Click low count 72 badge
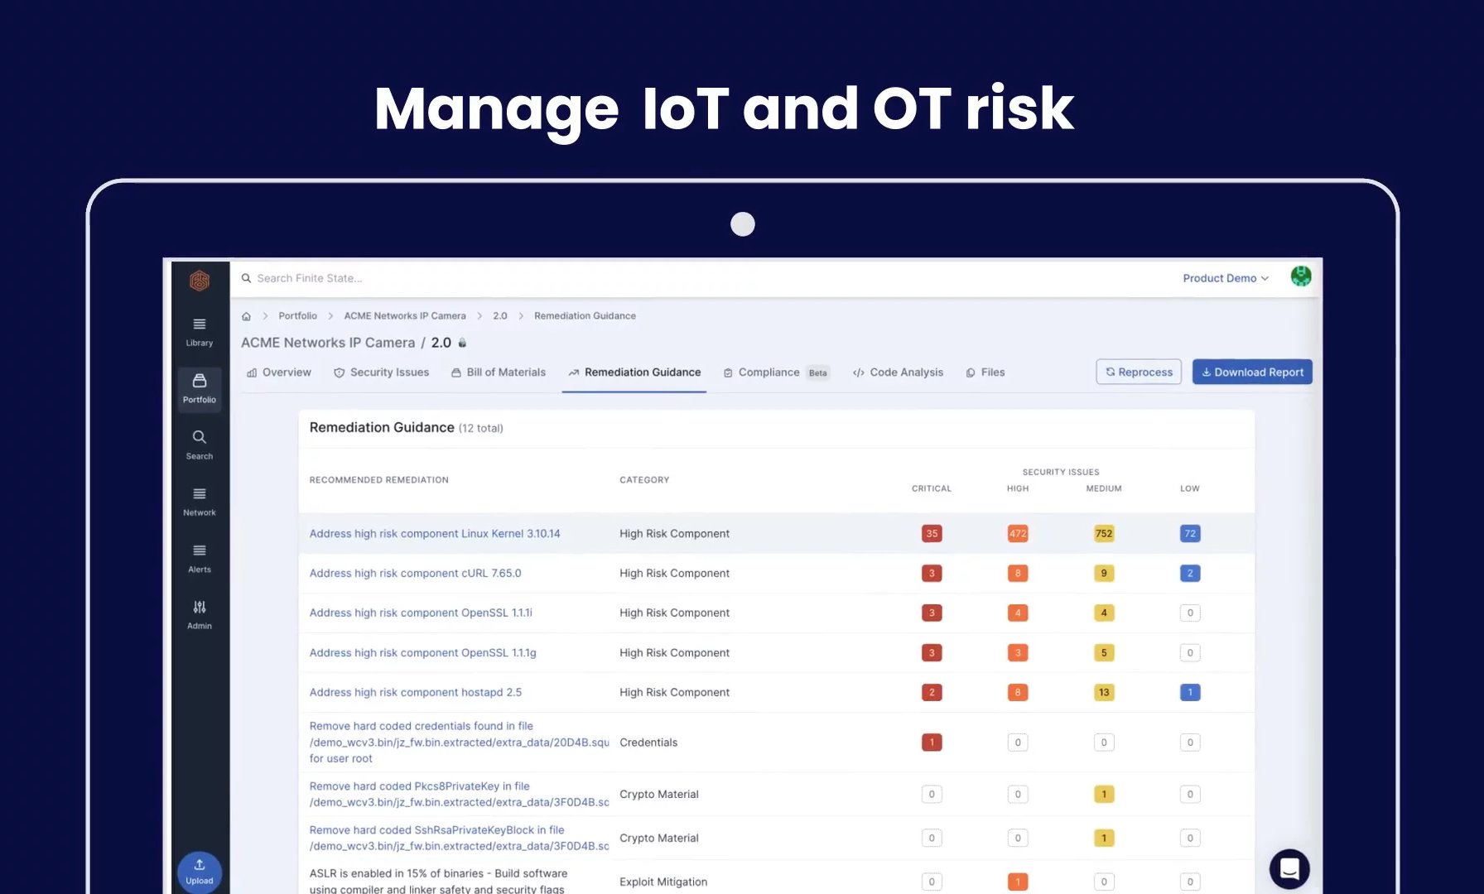The height and width of the screenshot is (894, 1484). tap(1190, 534)
